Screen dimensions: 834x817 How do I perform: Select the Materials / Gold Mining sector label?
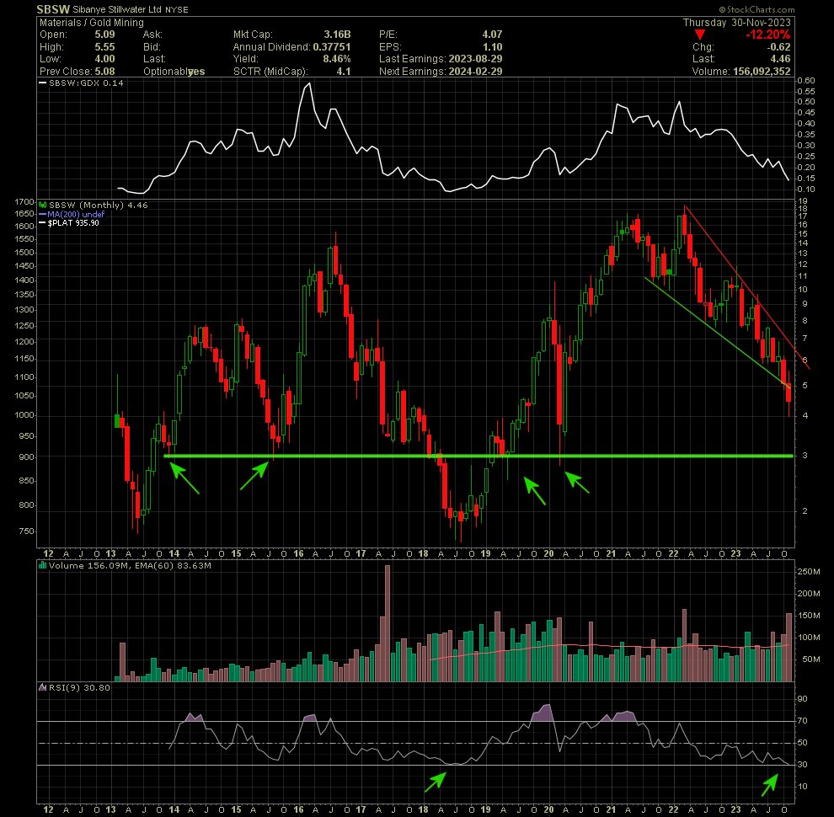(92, 23)
